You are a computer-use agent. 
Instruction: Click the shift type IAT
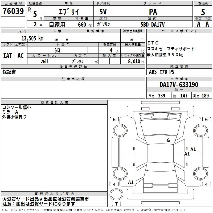tap(8, 55)
